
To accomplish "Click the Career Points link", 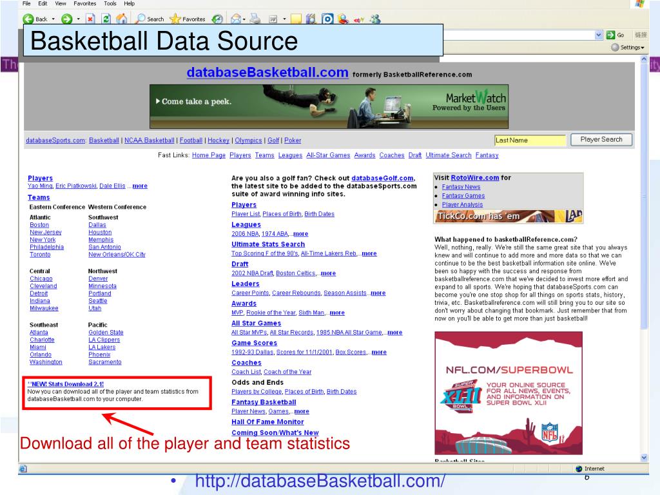I will [x=250, y=293].
